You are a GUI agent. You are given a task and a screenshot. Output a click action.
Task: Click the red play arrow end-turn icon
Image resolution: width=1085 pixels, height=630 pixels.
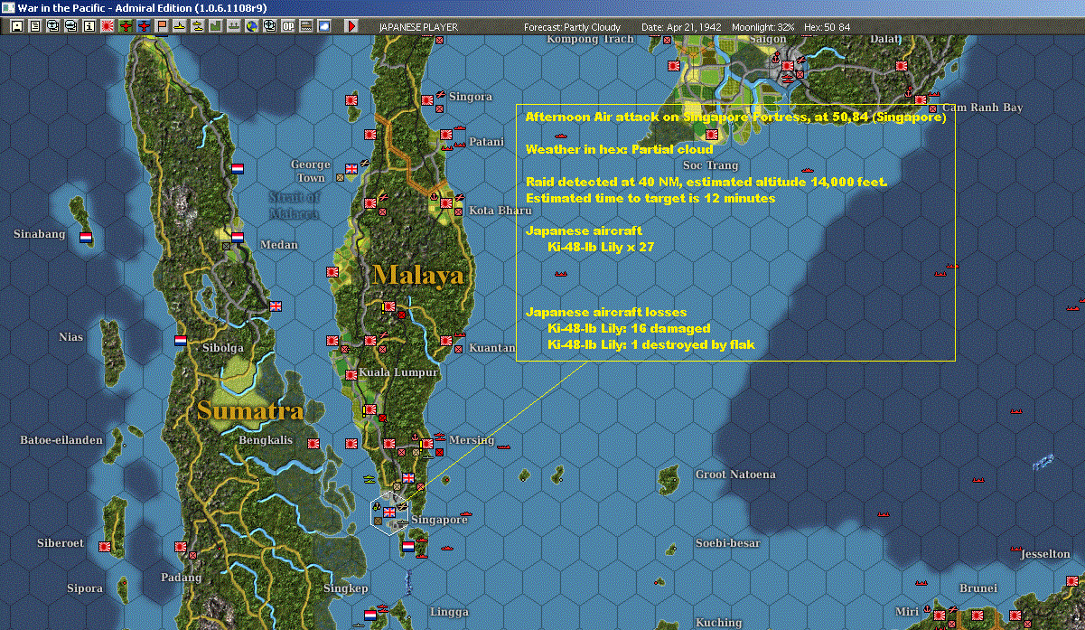351,26
